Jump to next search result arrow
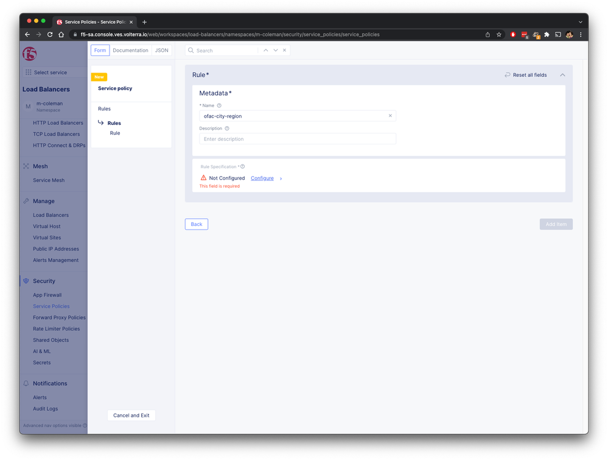This screenshot has height=460, width=608. pyautogui.click(x=275, y=50)
